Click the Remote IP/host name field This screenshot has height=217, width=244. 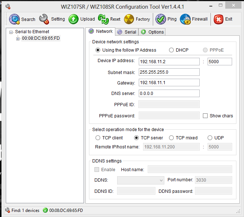tap(171, 147)
